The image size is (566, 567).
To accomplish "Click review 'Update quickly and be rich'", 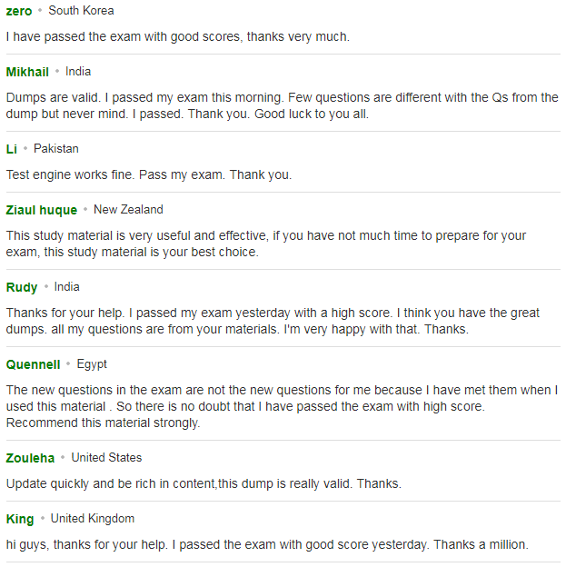I will [204, 483].
